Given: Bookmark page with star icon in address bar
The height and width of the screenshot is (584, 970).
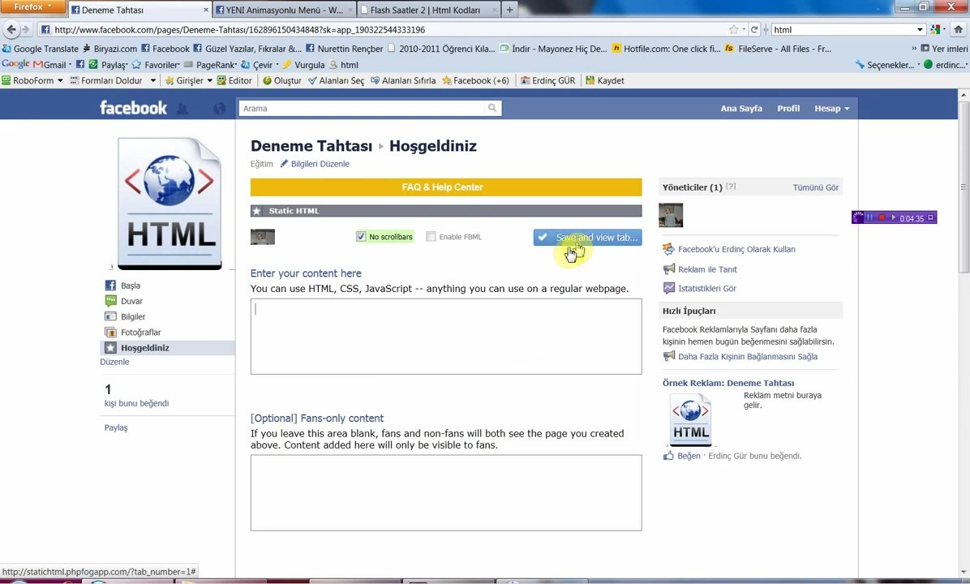Looking at the screenshot, I should pyautogui.click(x=734, y=29).
